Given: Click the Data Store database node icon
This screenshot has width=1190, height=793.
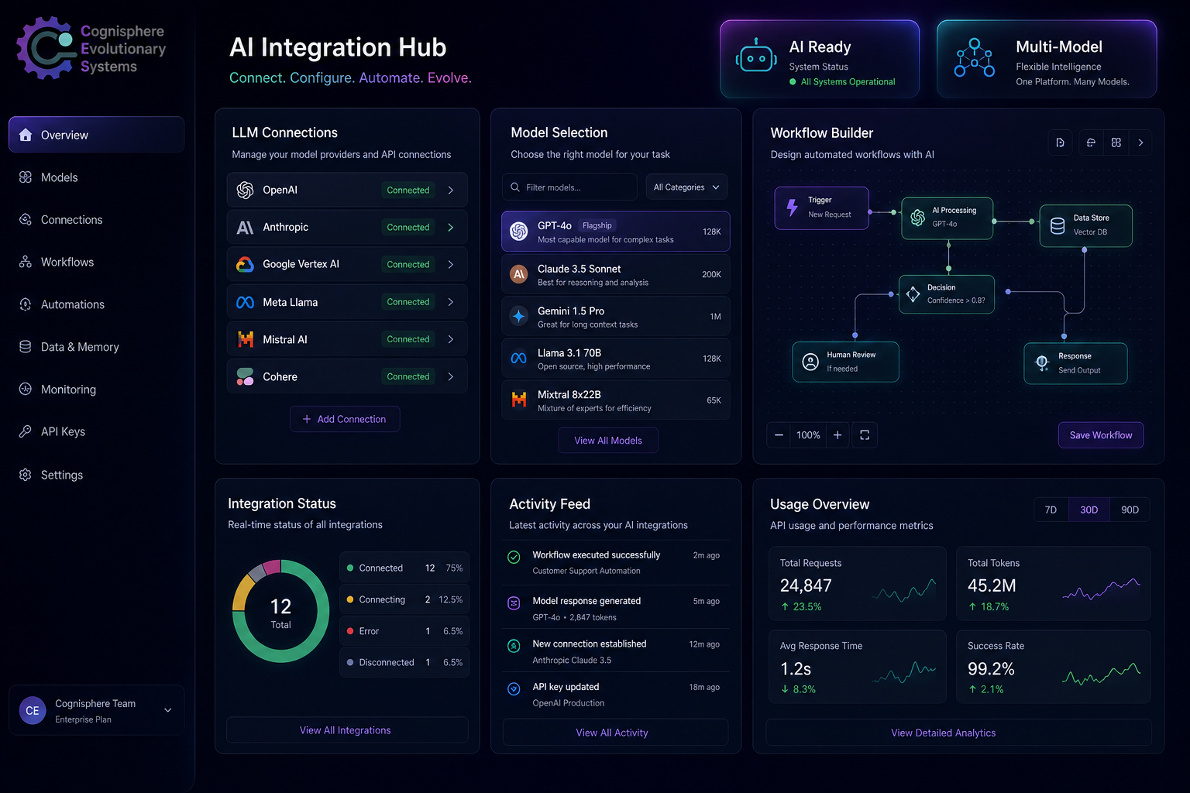Looking at the screenshot, I should click(1058, 225).
